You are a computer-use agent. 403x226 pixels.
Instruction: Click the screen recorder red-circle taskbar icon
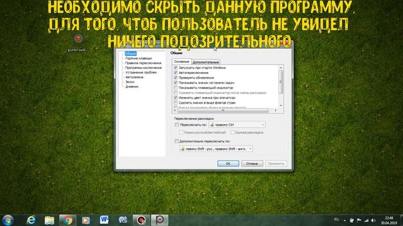point(141,220)
